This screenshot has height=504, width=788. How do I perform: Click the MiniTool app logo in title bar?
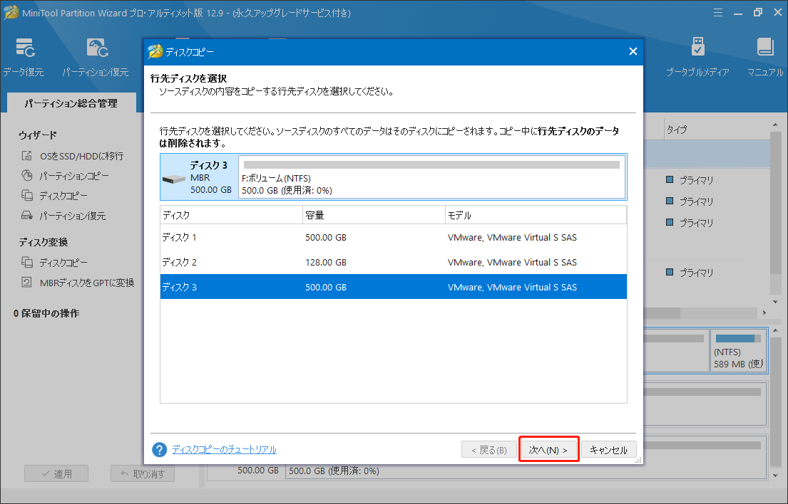(x=11, y=13)
